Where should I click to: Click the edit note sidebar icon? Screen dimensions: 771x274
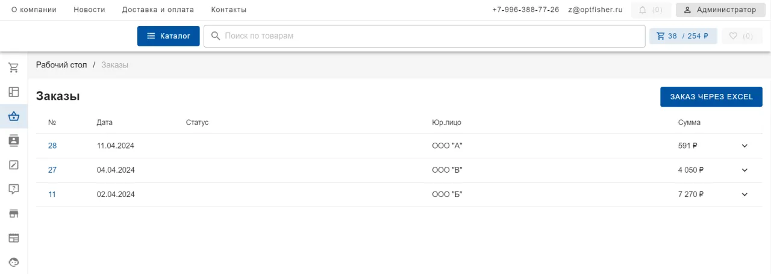pos(13,164)
